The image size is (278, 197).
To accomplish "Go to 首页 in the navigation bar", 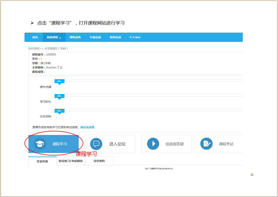I will click(35, 37).
